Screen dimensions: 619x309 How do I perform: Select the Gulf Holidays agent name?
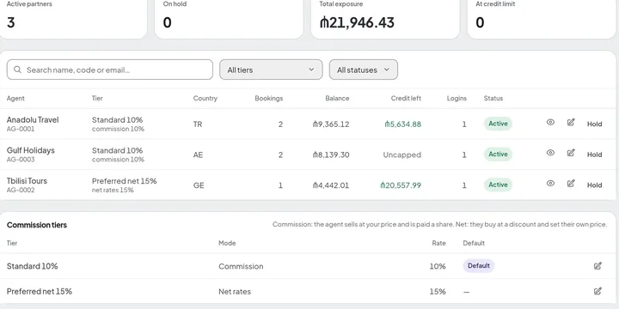30,150
